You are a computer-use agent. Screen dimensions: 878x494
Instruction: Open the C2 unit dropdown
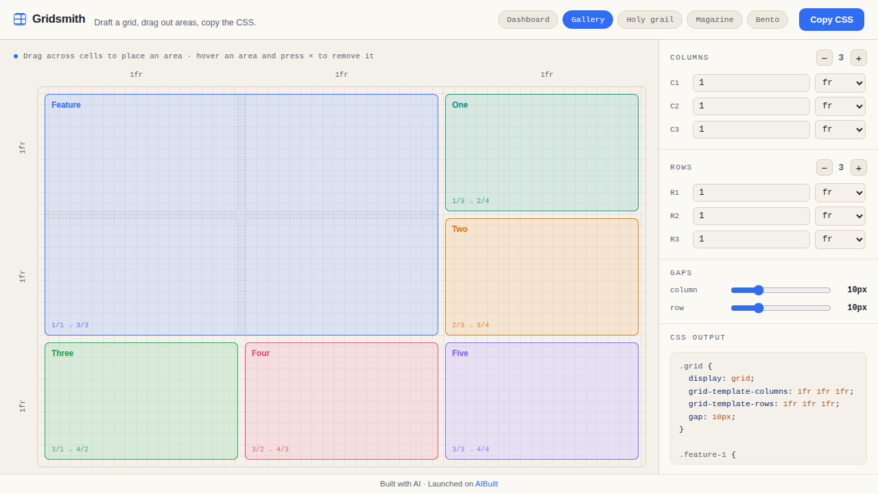tap(840, 106)
